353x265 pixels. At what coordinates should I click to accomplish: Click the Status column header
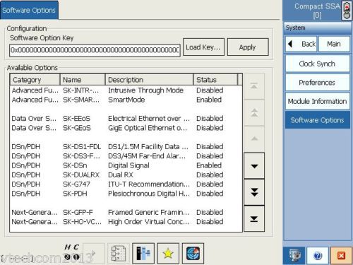pyautogui.click(x=216, y=80)
